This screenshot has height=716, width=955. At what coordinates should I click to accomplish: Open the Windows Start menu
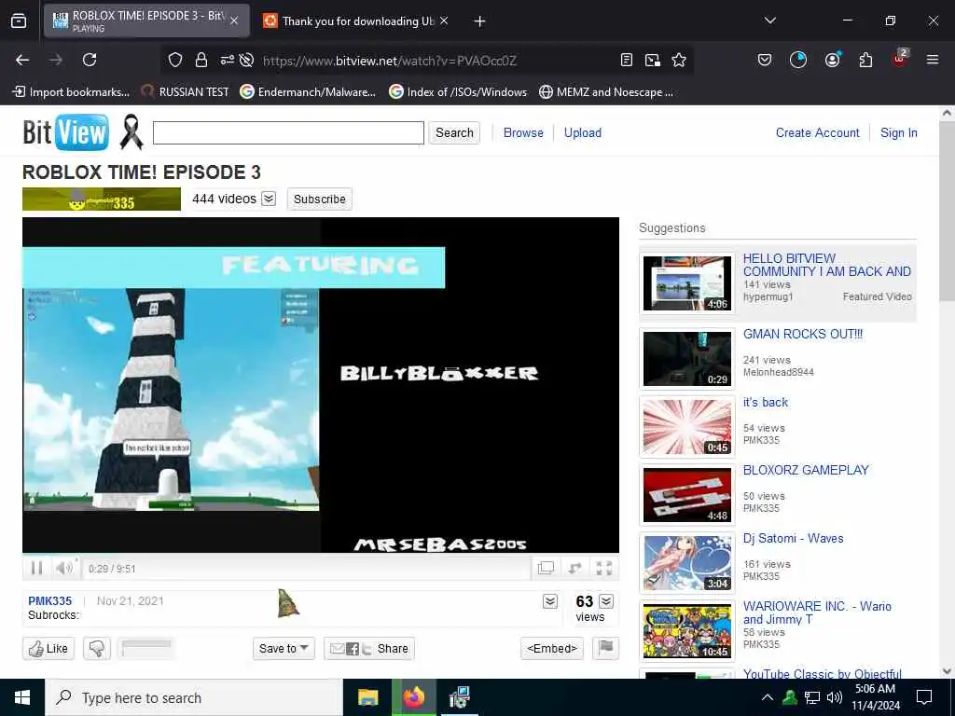tap(22, 697)
